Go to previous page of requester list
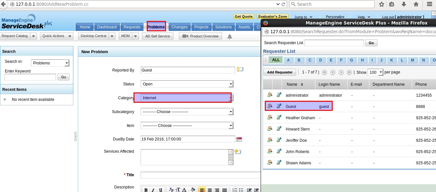 tap(333, 72)
